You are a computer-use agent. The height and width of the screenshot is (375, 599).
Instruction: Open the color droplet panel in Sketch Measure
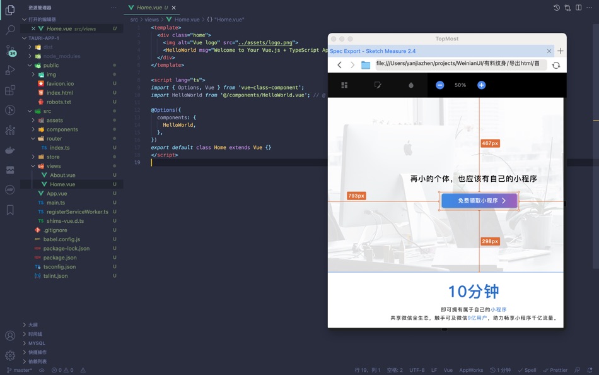pyautogui.click(x=411, y=85)
